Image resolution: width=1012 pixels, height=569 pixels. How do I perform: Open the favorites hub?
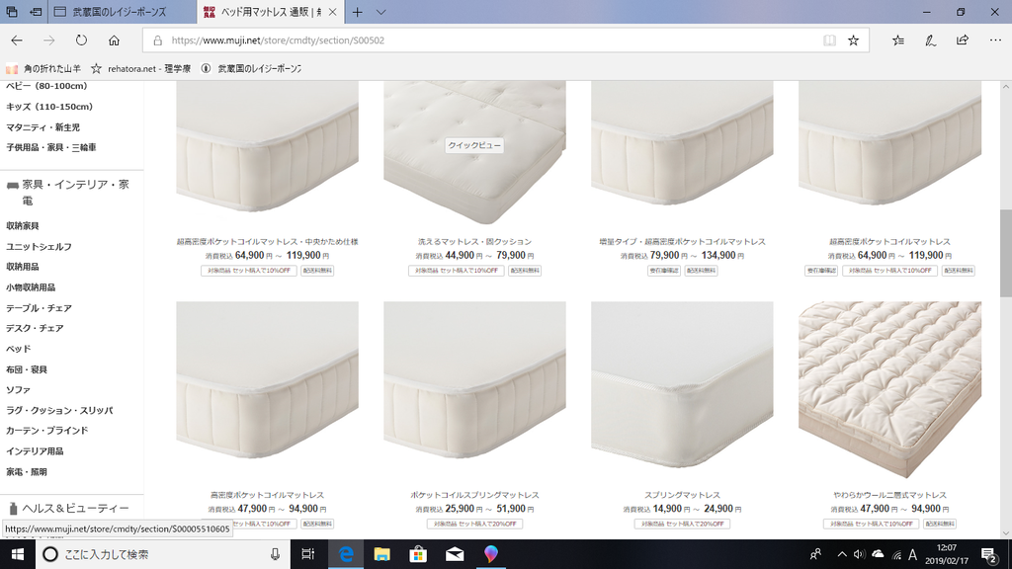point(897,40)
